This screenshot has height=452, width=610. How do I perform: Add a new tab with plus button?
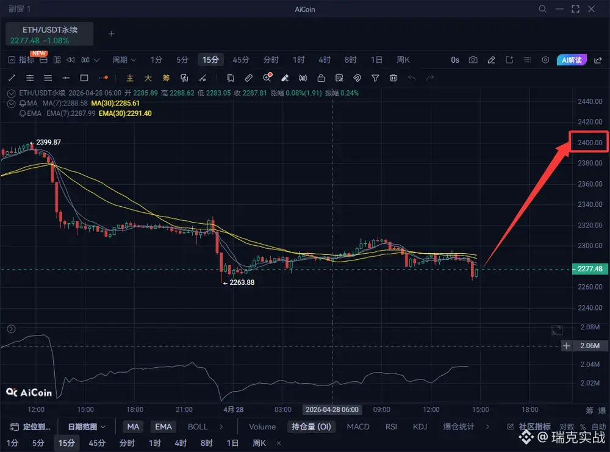tap(111, 34)
